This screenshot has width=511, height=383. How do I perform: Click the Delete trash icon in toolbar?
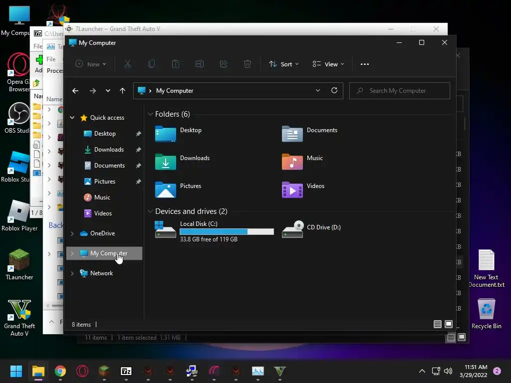(248, 64)
